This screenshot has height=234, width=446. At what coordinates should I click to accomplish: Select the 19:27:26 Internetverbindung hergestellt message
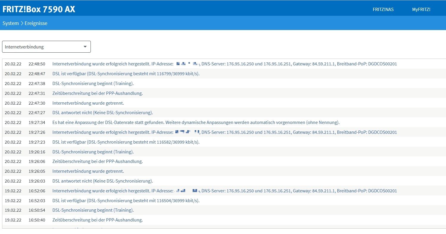tap(224, 132)
